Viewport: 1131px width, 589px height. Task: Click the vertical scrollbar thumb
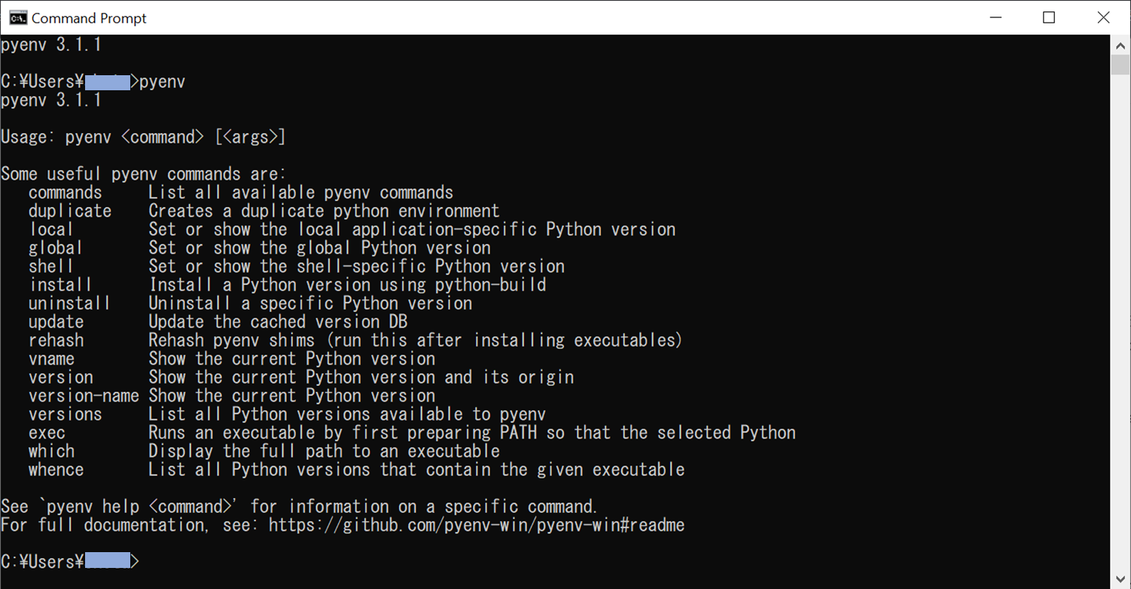pos(1120,63)
